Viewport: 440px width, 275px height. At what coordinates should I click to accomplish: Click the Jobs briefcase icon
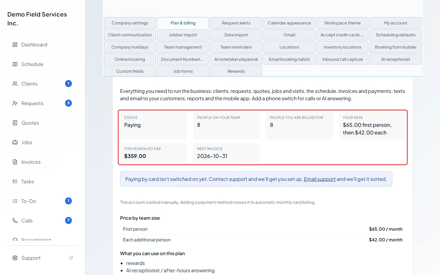pos(15,142)
